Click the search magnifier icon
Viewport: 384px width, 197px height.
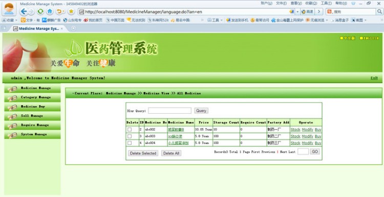coord(379,11)
